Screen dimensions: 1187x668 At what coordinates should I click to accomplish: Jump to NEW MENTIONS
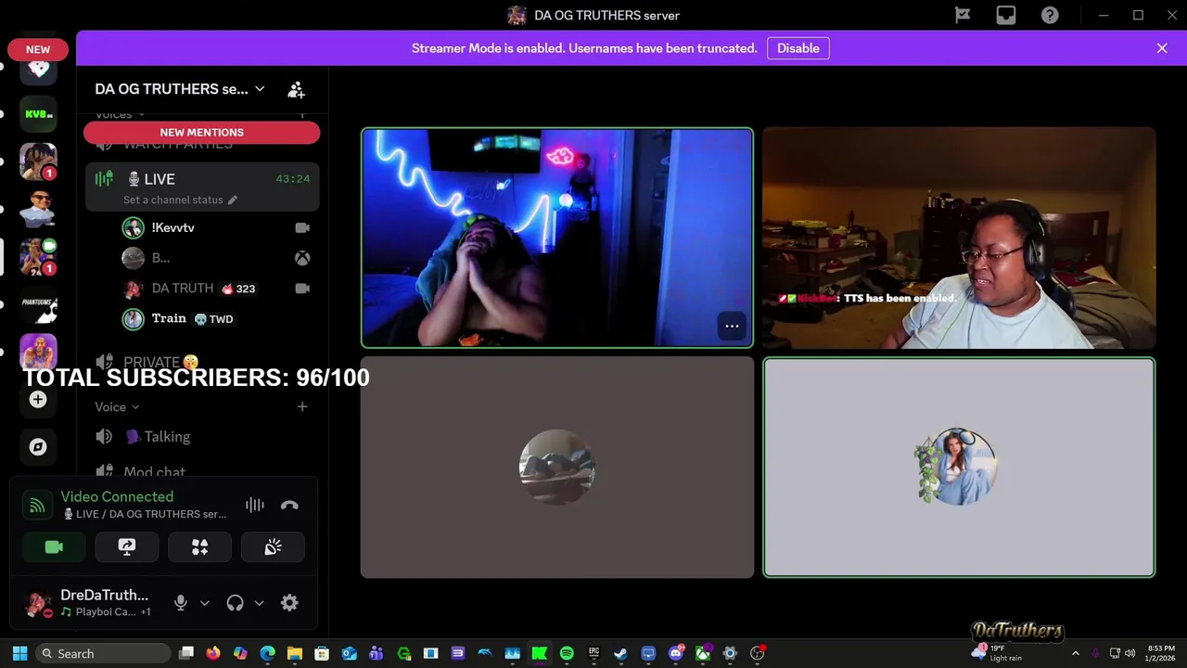pyautogui.click(x=201, y=133)
